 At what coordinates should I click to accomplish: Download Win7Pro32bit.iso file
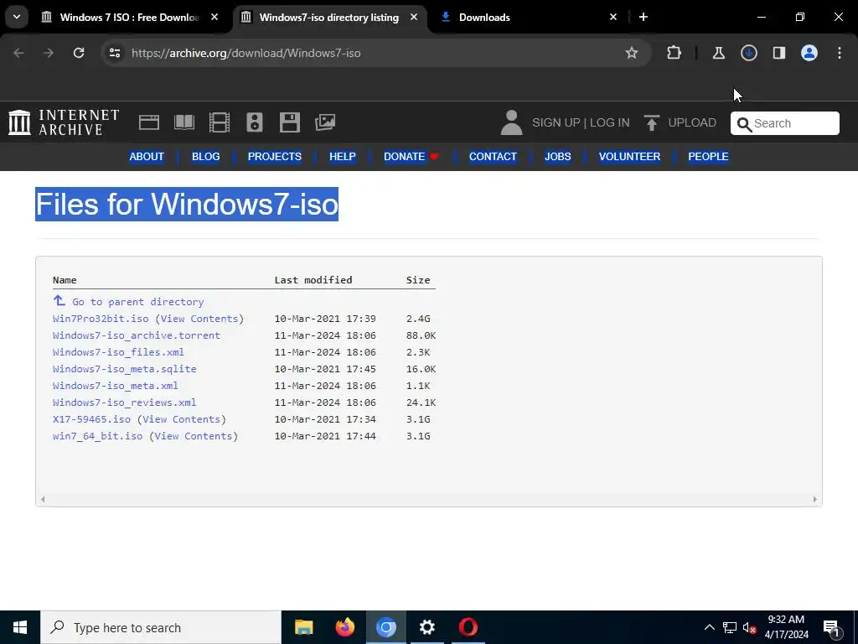(101, 319)
